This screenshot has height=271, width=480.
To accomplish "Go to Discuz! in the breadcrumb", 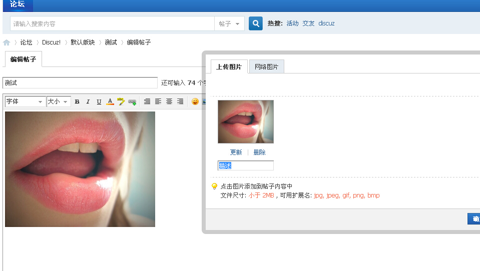I will [52, 42].
